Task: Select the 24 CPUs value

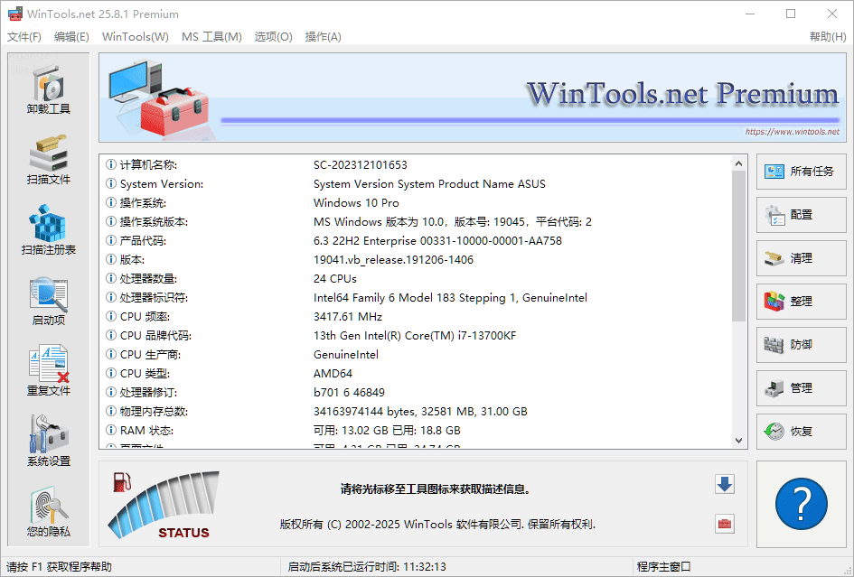Action: (335, 279)
